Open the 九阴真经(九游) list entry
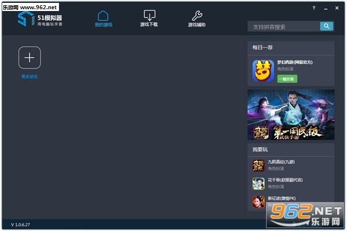This screenshot has width=347, height=231. (281, 162)
